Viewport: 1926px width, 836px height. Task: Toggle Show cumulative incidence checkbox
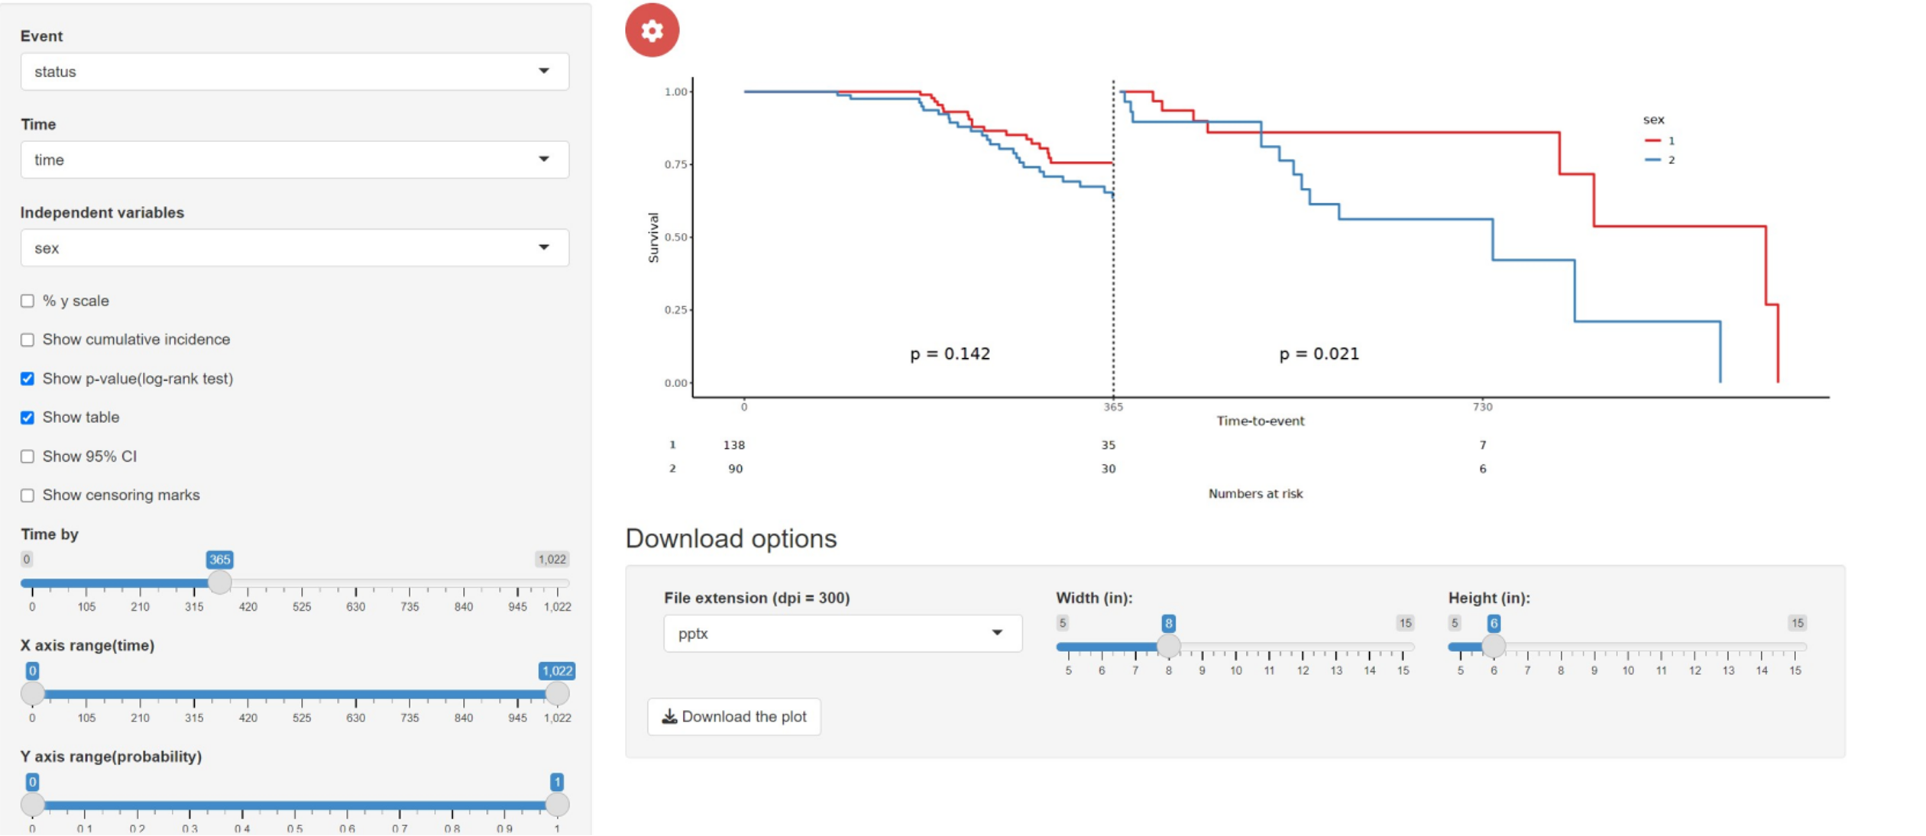pyautogui.click(x=28, y=340)
